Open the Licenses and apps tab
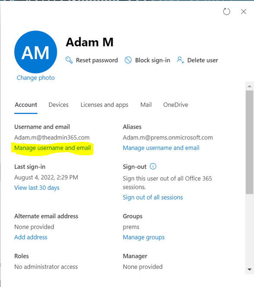The image size is (254, 287). click(104, 105)
